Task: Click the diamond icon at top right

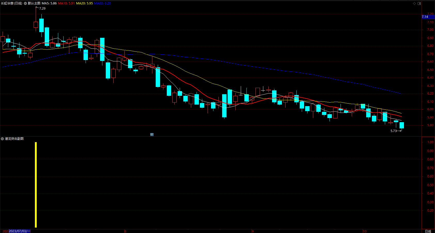Action: click(414, 3)
